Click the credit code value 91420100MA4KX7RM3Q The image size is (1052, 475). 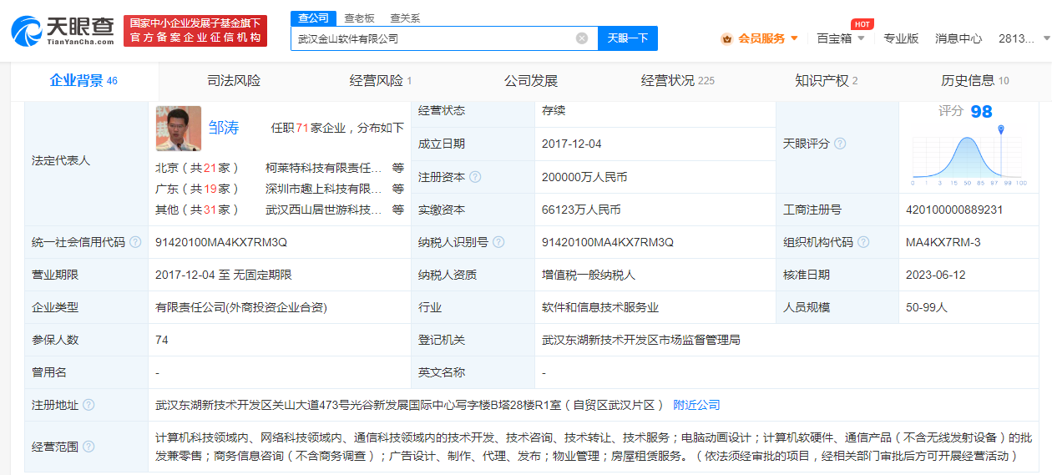point(221,242)
